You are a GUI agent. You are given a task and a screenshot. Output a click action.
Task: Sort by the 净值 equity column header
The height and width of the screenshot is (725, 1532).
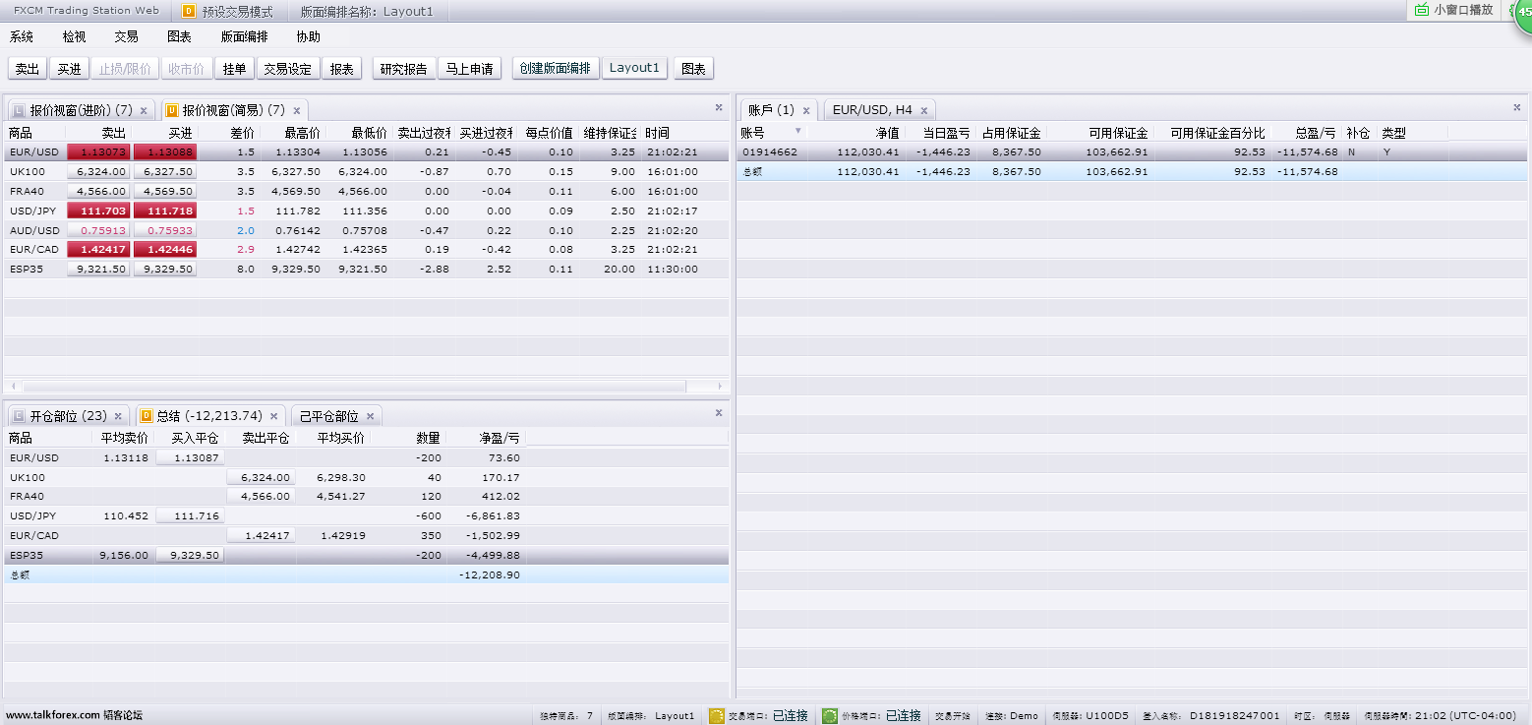(x=888, y=132)
